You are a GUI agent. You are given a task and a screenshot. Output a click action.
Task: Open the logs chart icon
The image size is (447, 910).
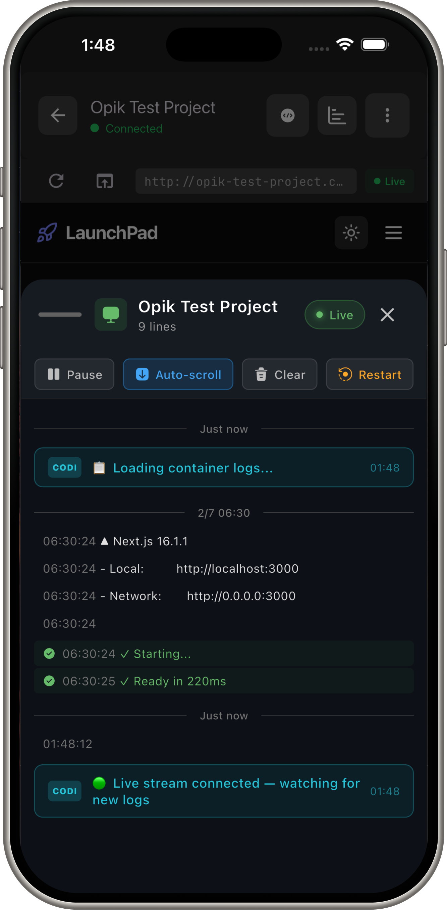click(x=337, y=115)
